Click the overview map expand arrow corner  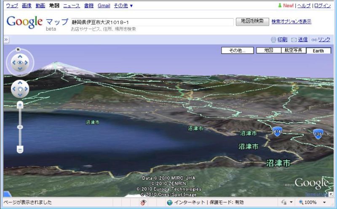tap(331, 194)
